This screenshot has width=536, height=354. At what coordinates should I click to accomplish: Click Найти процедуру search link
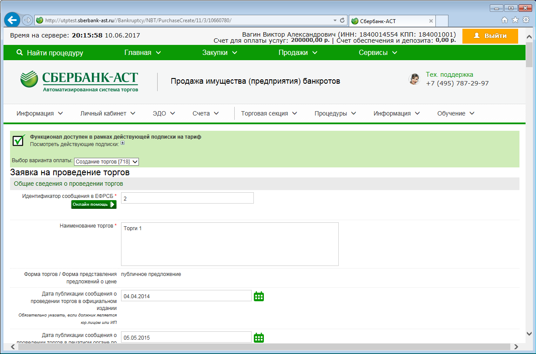[50, 53]
